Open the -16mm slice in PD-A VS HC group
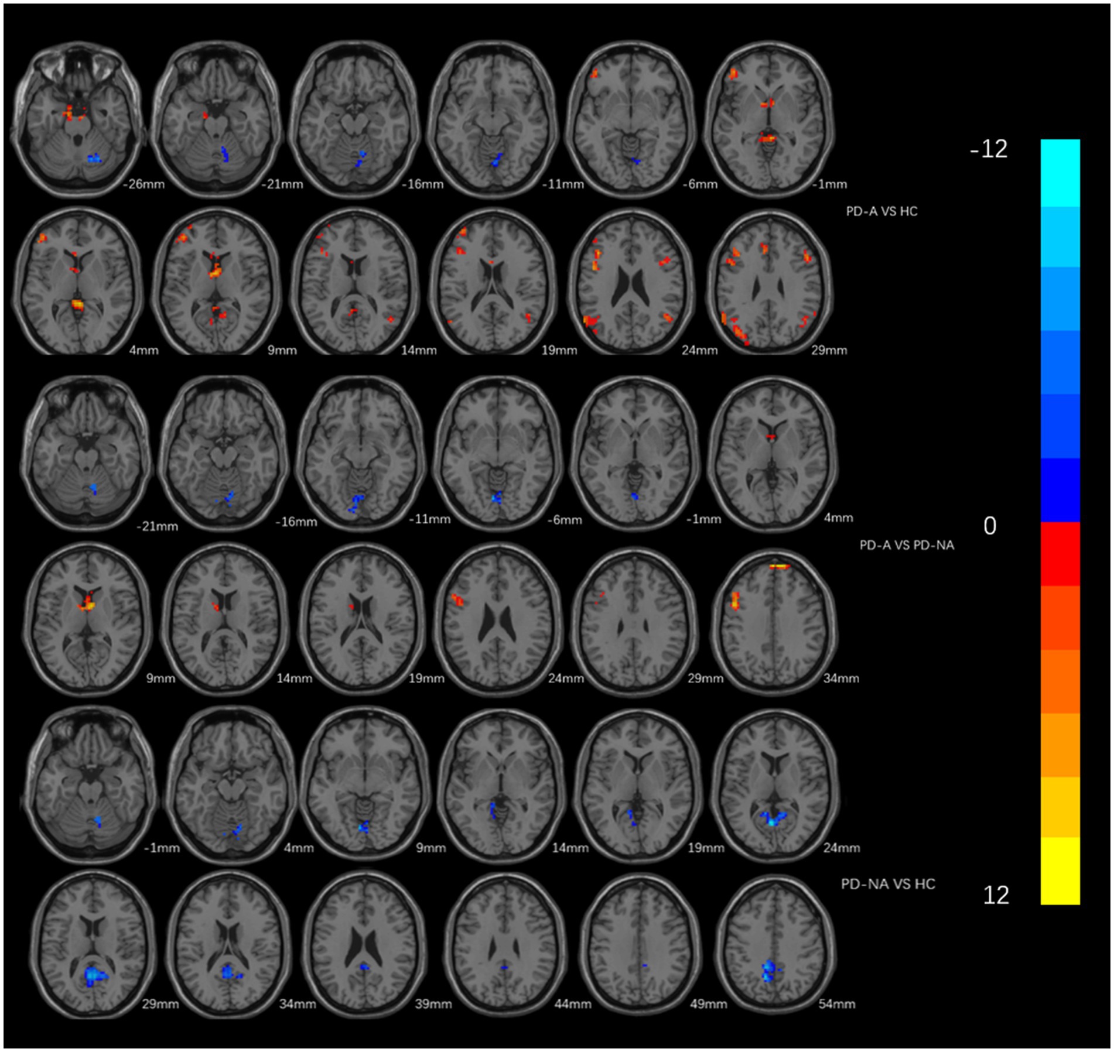Screen dimensions: 1114x1052 pos(355,119)
